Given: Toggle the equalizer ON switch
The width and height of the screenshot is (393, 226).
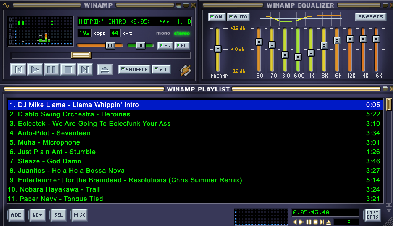Looking at the screenshot, I should coord(216,17).
